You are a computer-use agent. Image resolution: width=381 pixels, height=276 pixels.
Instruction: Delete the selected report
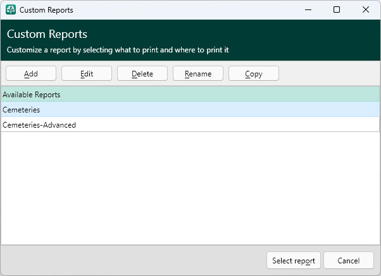pos(142,73)
